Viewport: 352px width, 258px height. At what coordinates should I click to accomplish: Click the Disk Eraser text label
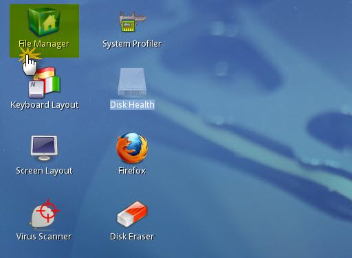(132, 237)
